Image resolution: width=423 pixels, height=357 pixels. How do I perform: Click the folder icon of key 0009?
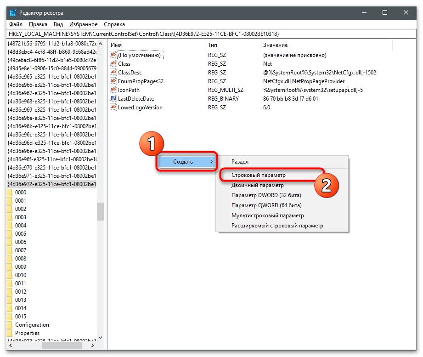point(10,267)
